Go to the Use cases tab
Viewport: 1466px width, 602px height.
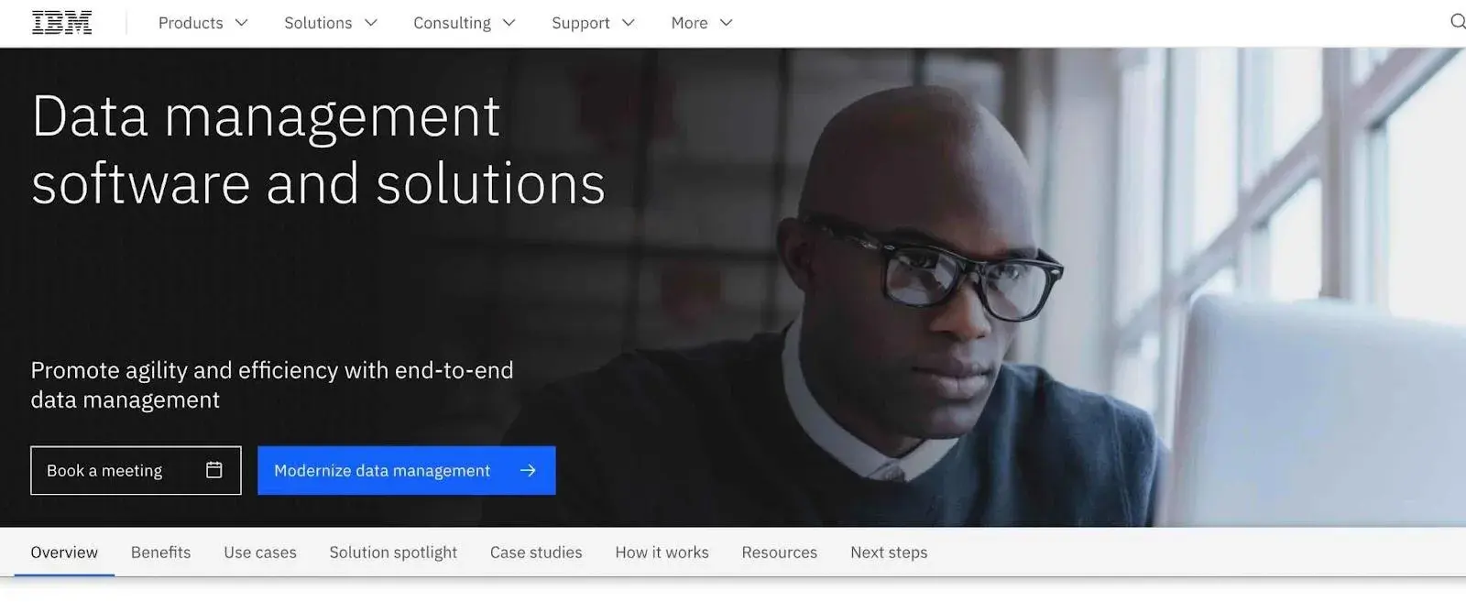pyautogui.click(x=260, y=553)
